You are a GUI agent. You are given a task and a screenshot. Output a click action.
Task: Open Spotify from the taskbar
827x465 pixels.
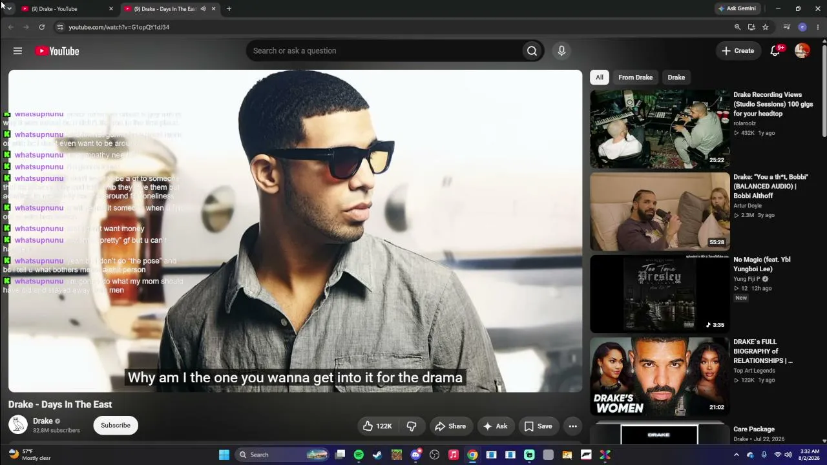[x=359, y=455]
